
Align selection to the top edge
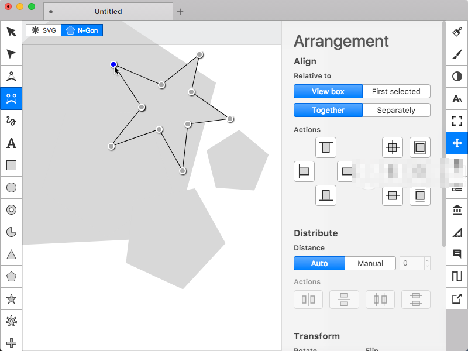tap(326, 147)
